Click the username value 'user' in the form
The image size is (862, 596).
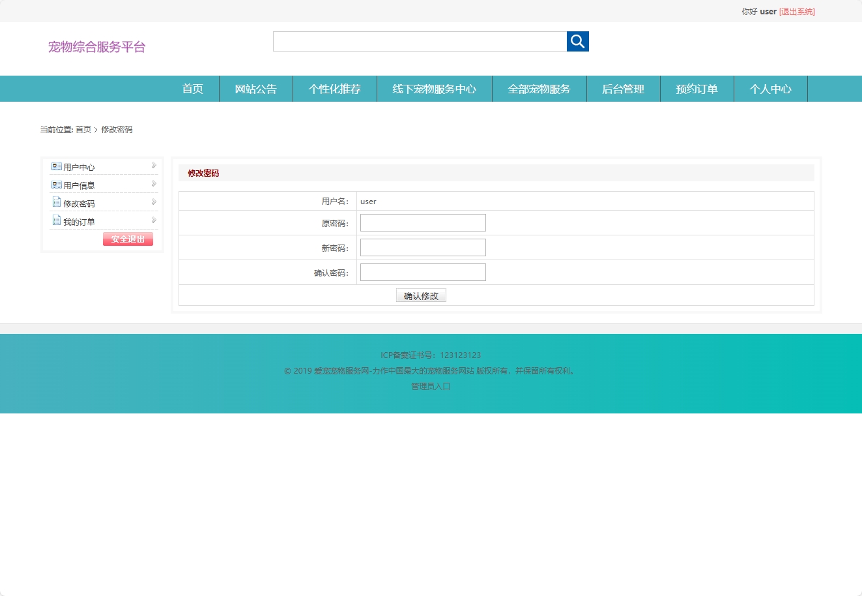(x=368, y=201)
